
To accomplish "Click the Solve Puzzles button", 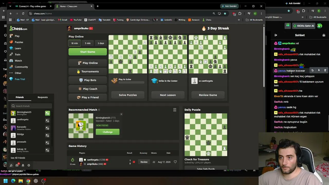I will coord(128,95).
